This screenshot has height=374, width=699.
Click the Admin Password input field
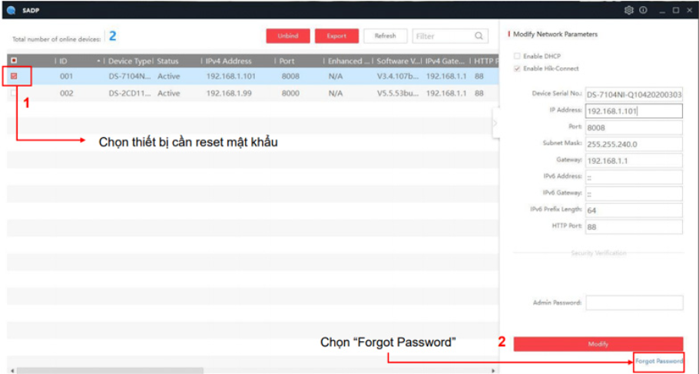634,303
